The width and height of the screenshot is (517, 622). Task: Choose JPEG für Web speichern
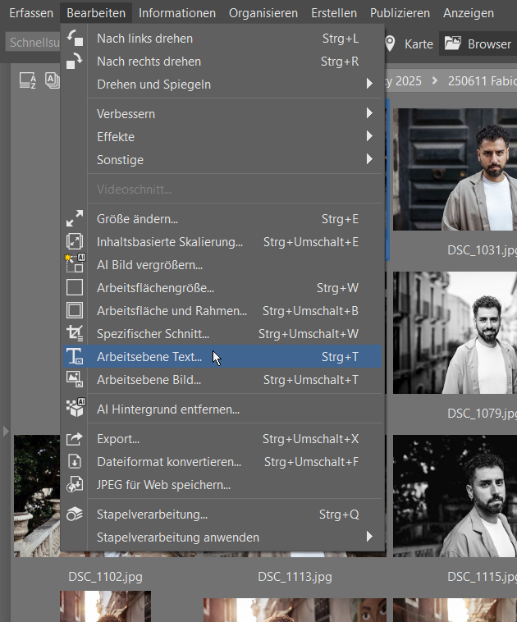163,485
